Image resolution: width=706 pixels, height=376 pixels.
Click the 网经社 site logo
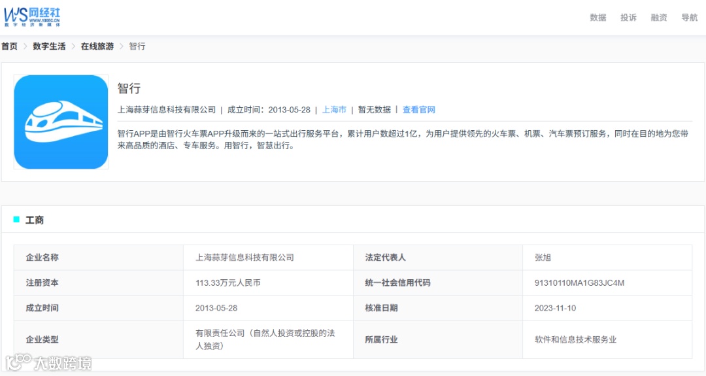(x=32, y=17)
